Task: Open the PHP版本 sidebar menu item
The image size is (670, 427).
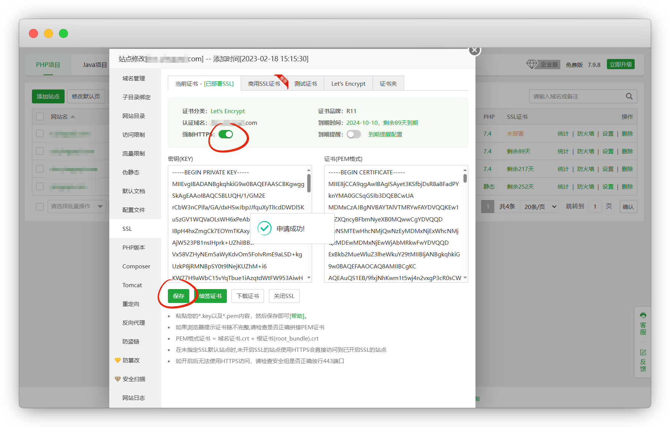Action: point(134,247)
